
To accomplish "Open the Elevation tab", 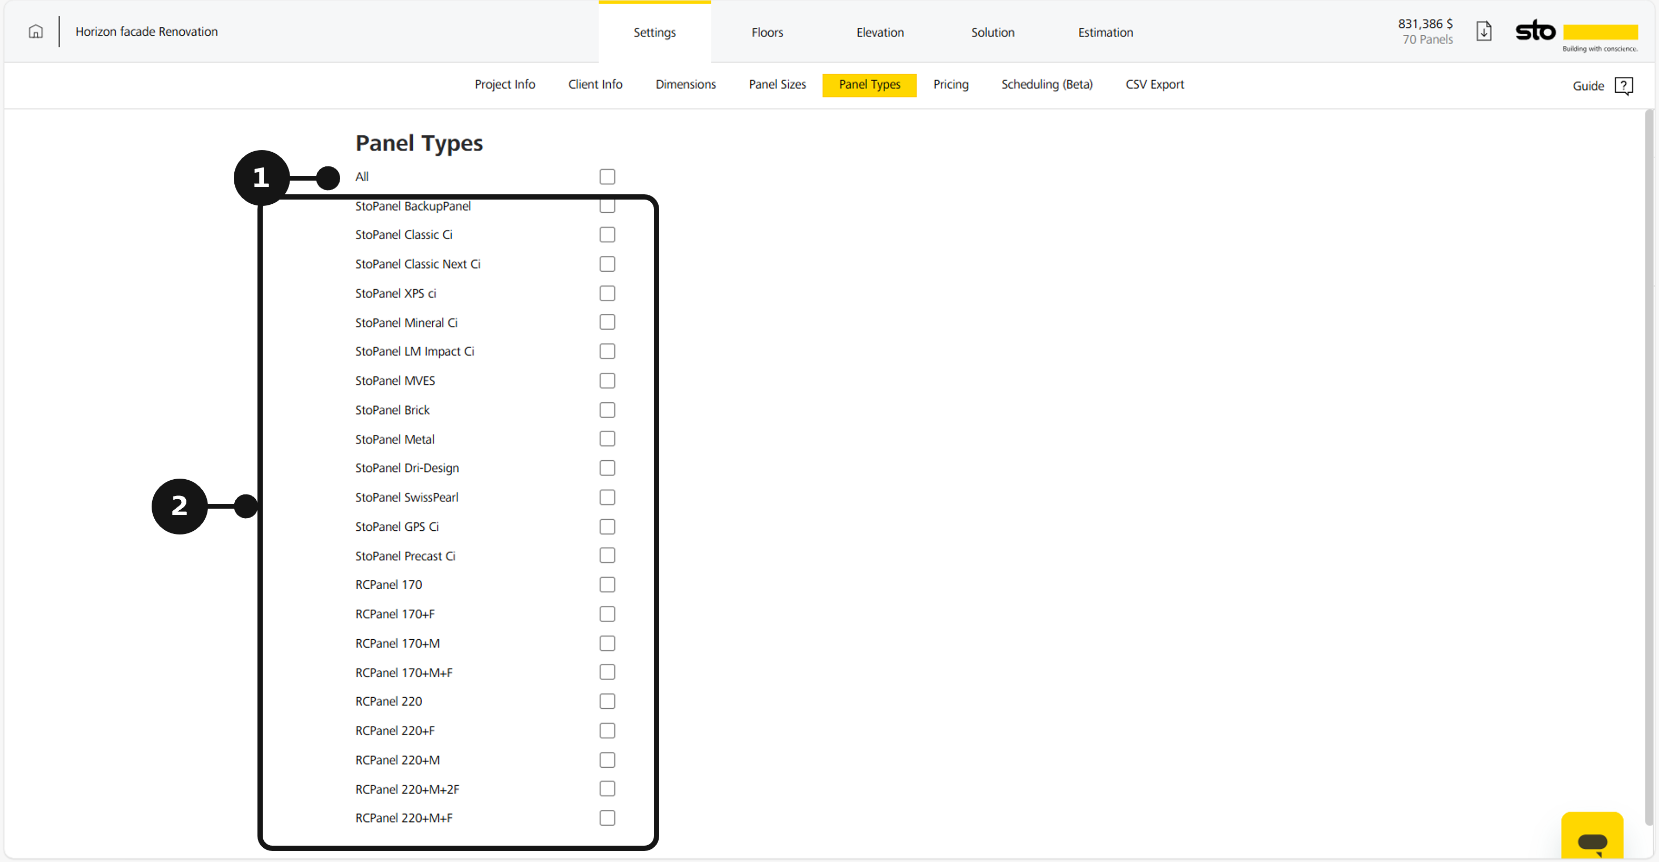I will [x=880, y=32].
